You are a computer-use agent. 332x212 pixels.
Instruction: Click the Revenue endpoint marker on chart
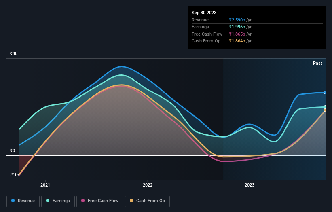click(x=325, y=93)
